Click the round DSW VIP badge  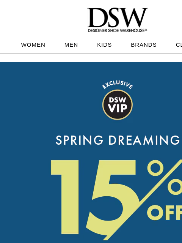(x=118, y=105)
